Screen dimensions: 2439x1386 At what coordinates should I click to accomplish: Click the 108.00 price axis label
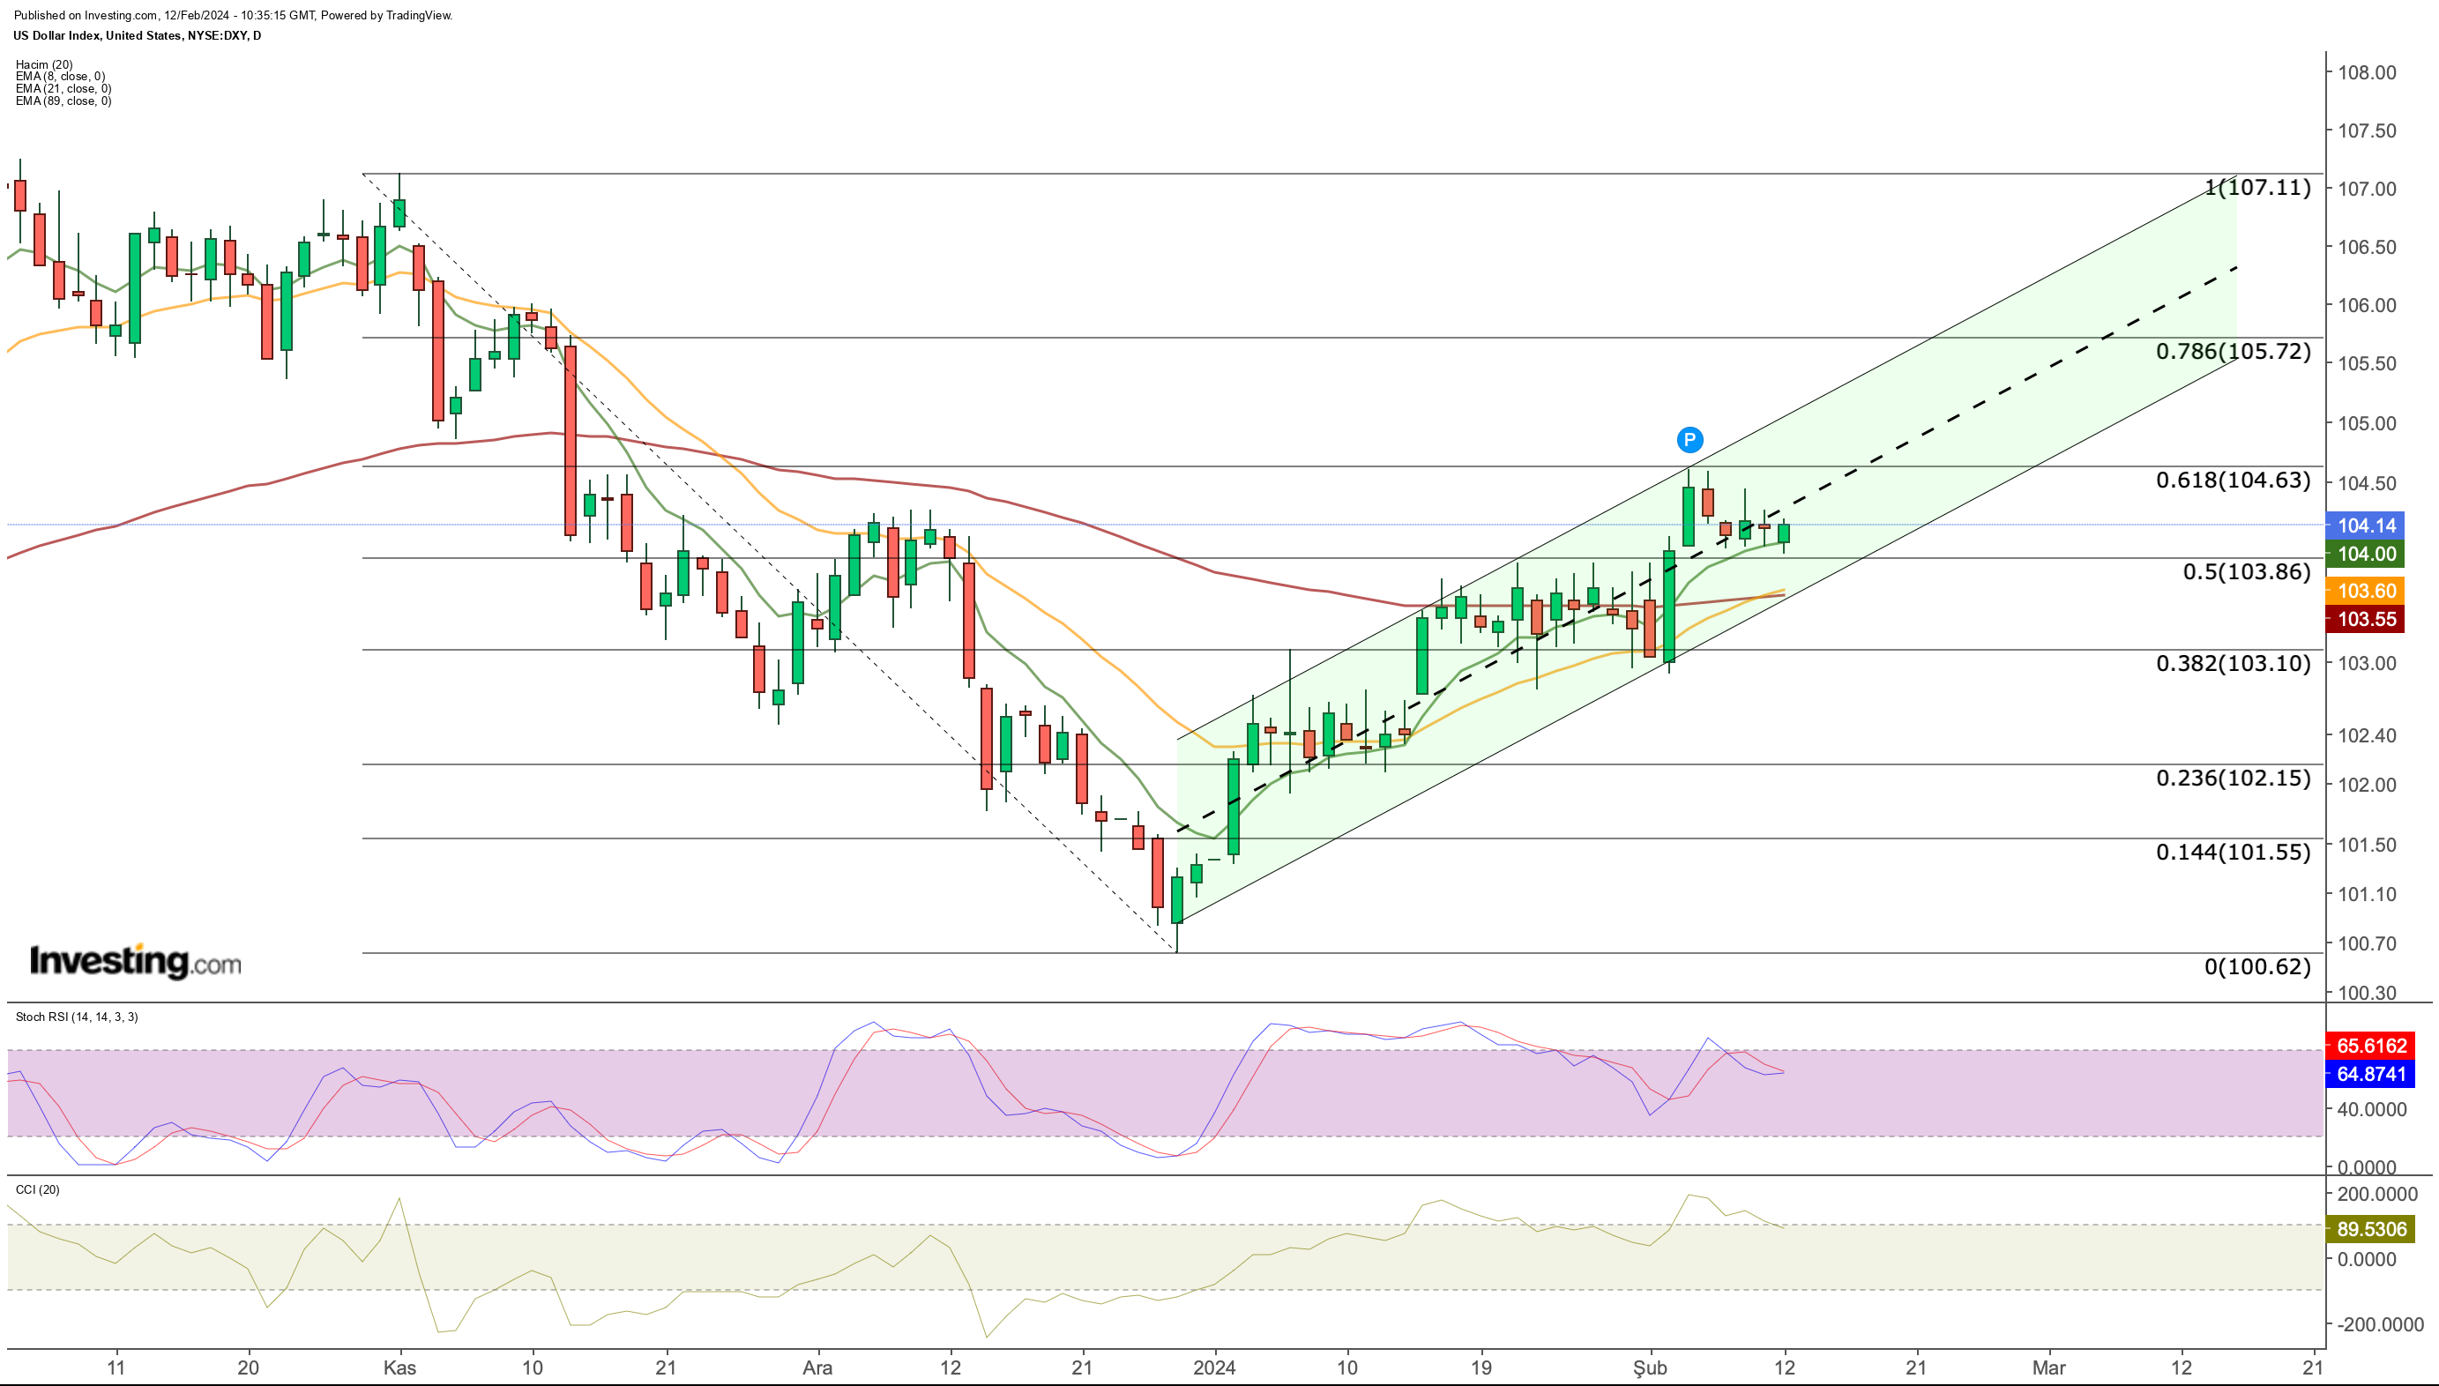(x=2367, y=72)
